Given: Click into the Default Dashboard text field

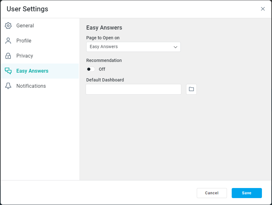Looking at the screenshot, I should (133, 89).
